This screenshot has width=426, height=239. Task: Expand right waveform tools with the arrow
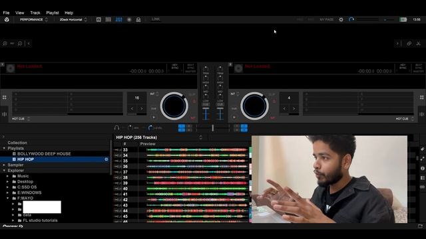(x=397, y=43)
